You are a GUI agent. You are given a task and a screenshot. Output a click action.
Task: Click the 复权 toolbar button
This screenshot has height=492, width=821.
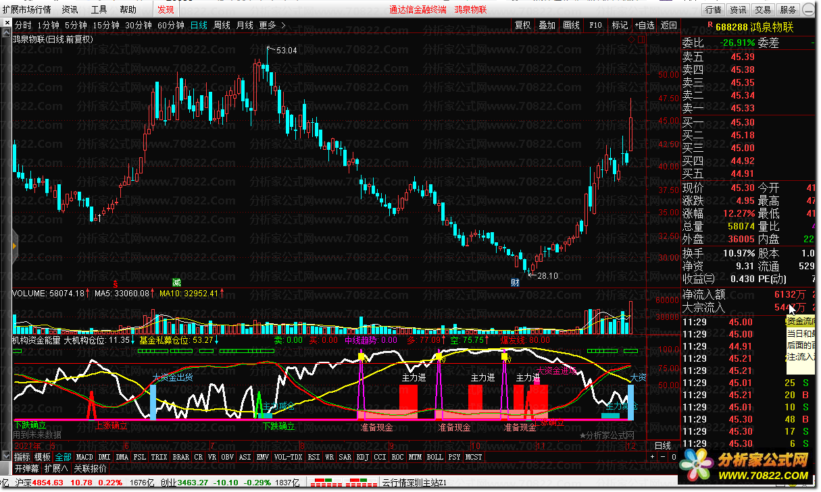pyautogui.click(x=523, y=25)
